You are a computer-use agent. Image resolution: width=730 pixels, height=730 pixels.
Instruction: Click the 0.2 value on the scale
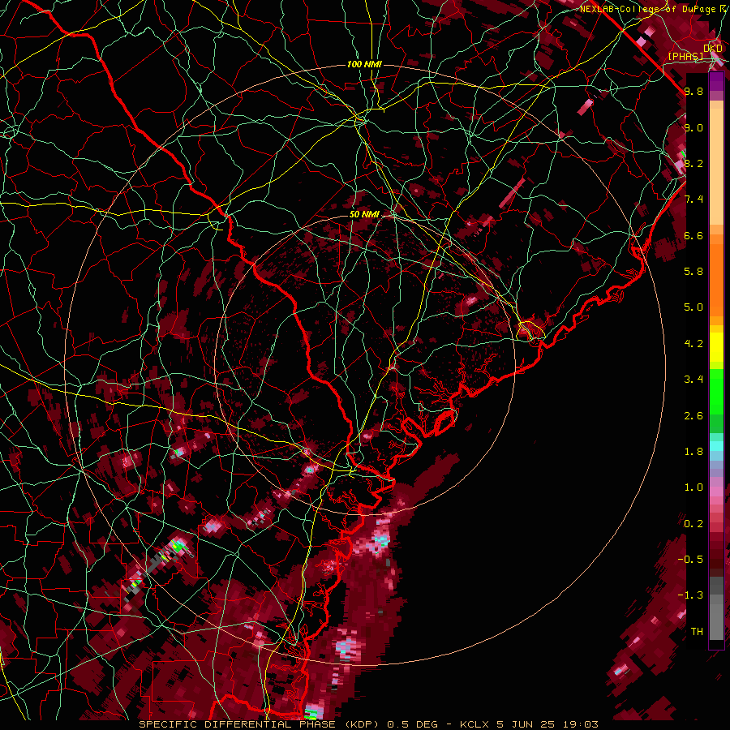693,524
